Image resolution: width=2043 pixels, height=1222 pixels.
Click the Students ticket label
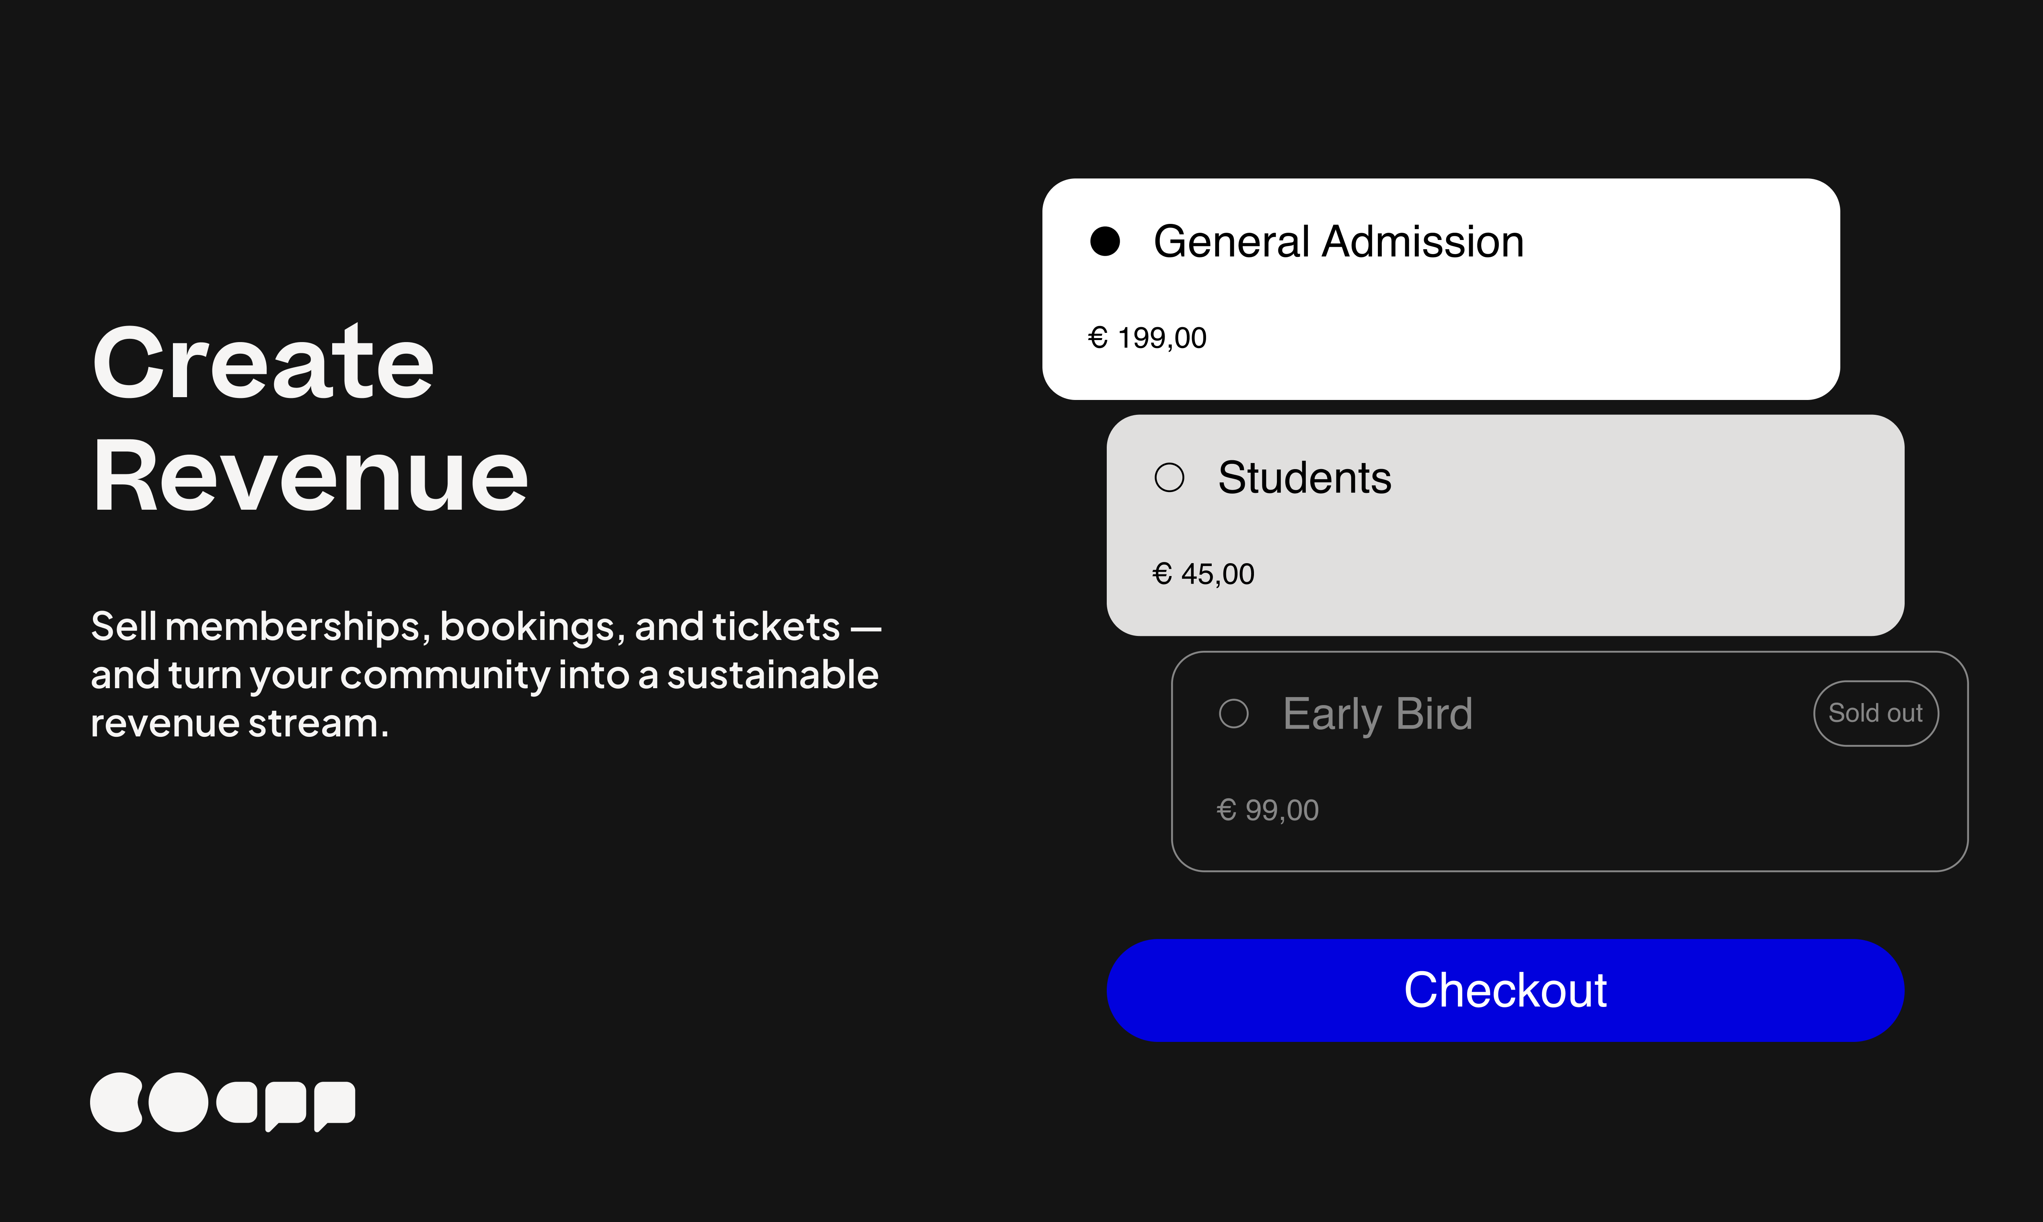[1305, 478]
